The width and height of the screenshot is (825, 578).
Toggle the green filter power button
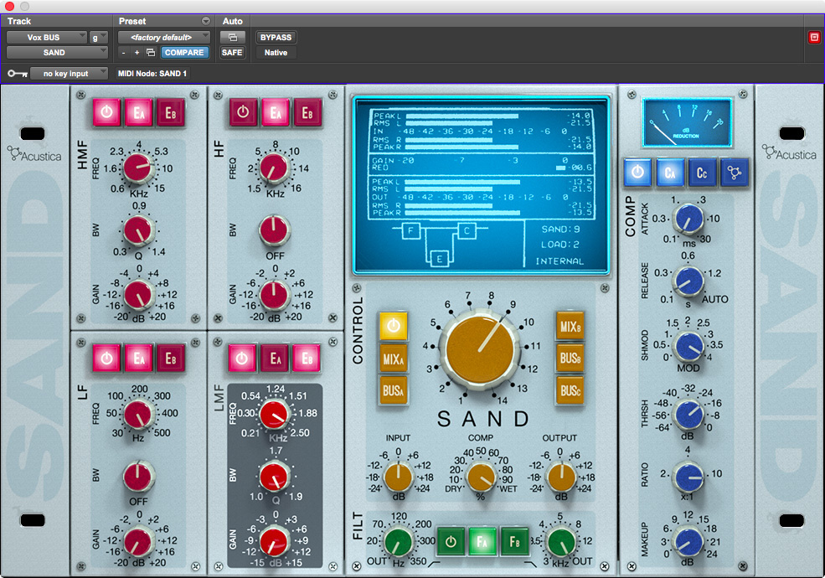tap(451, 541)
